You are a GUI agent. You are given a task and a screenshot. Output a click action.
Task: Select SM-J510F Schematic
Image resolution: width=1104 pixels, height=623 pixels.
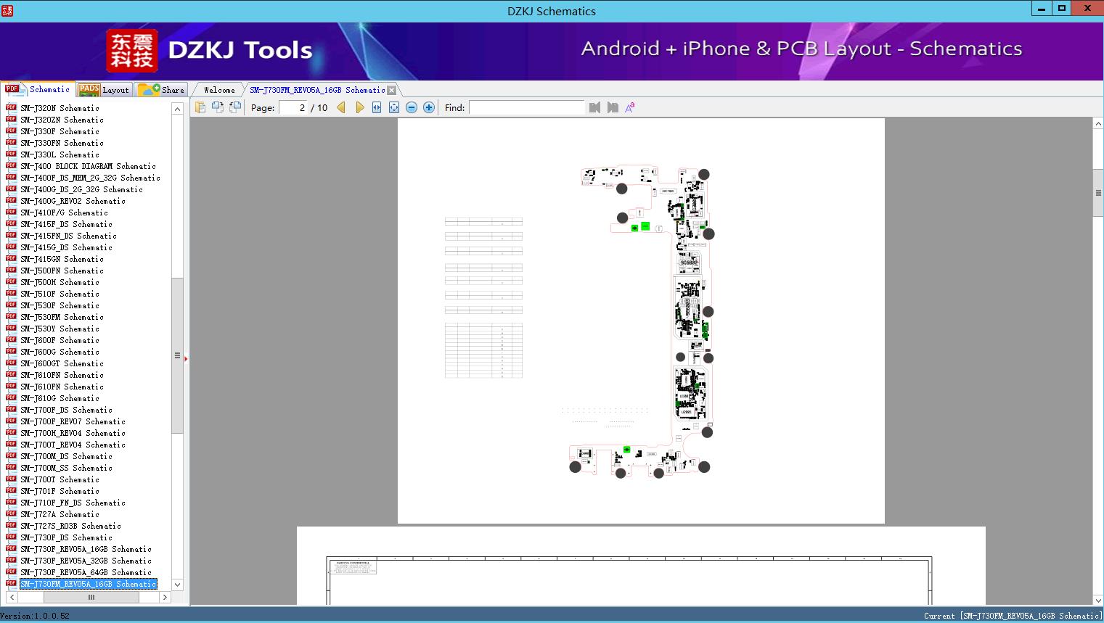pos(60,294)
